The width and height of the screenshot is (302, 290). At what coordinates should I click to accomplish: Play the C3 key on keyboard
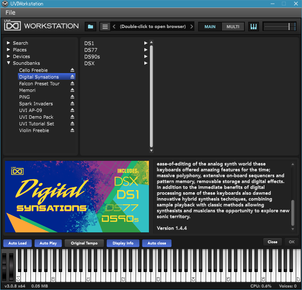(x=158, y=277)
